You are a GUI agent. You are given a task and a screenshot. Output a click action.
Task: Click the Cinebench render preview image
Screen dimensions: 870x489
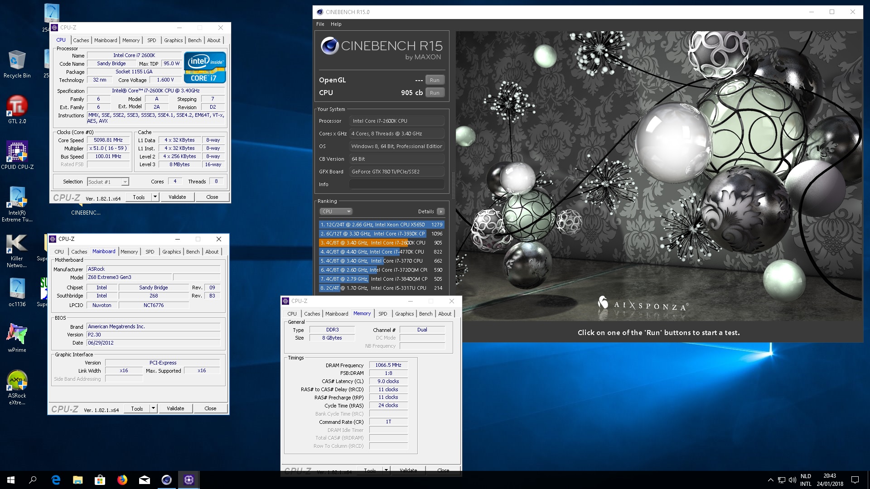[x=659, y=176]
